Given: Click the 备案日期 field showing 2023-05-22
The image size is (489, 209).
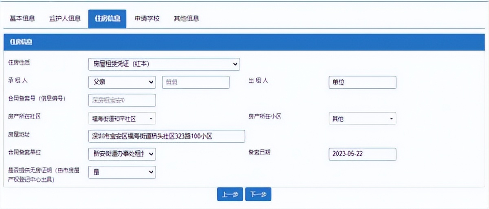Looking at the screenshot, I should point(362,154).
